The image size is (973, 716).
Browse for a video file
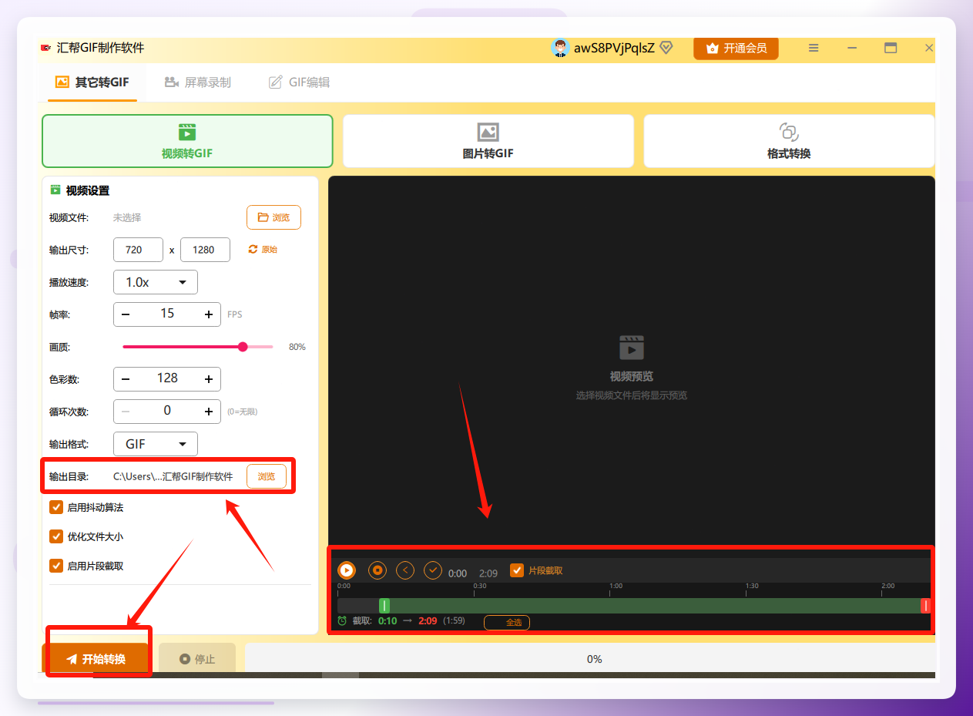(x=273, y=217)
